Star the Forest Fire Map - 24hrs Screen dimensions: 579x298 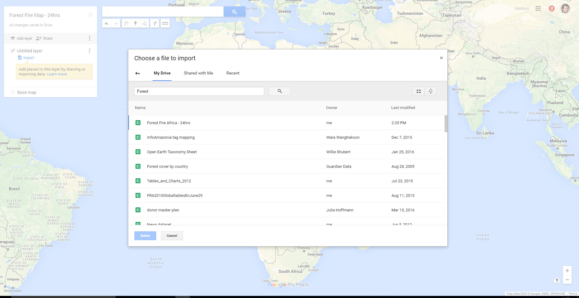point(90,15)
